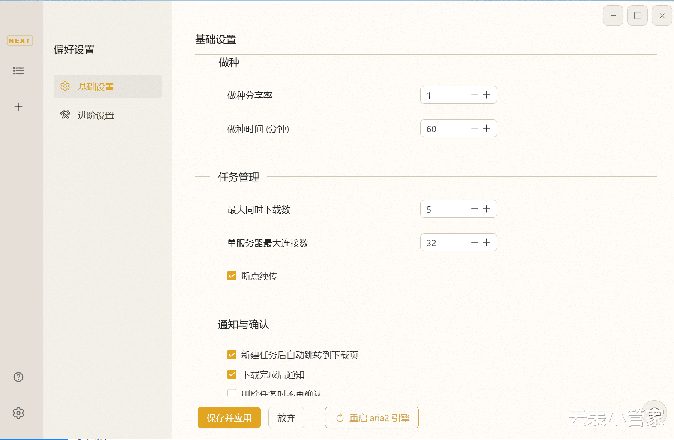The width and height of the screenshot is (674, 440).
Task: Click the gear icon beside 基础设置
Action: click(65, 87)
